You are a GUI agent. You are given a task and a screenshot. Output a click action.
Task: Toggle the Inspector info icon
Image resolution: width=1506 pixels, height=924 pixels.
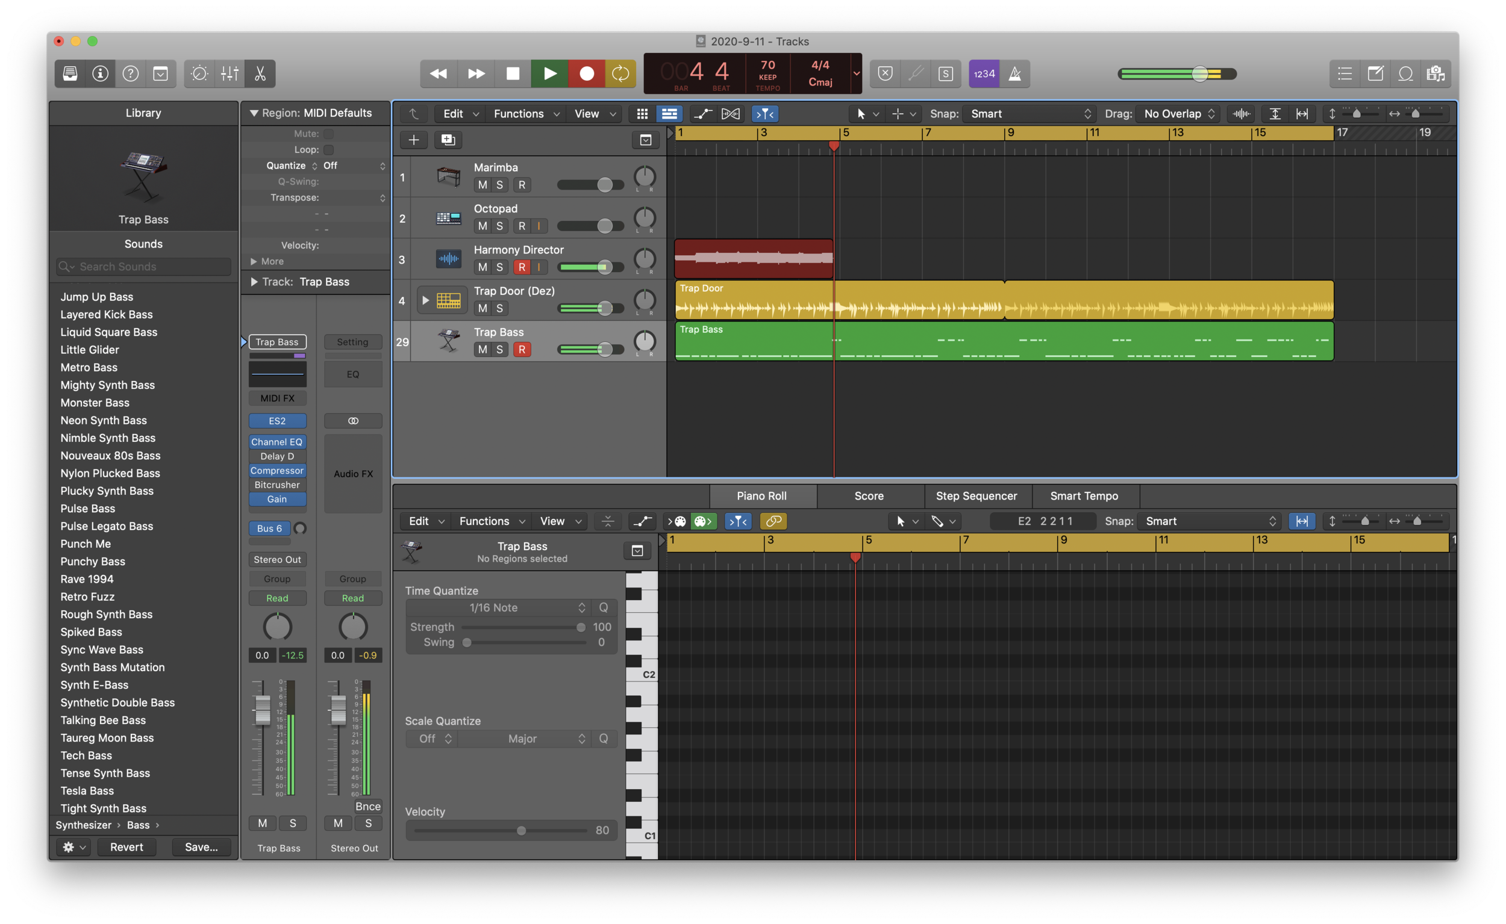tap(100, 74)
